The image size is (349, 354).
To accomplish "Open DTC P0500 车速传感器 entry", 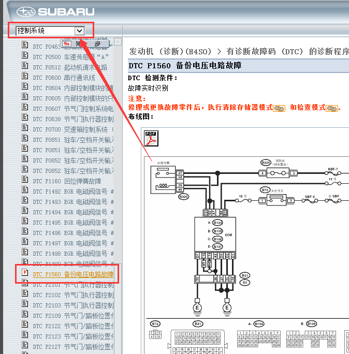I will pos(70,57).
